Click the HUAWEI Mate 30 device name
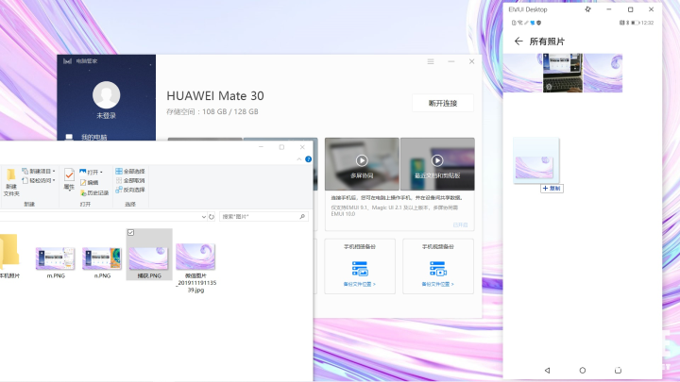680x382 pixels. pos(215,95)
